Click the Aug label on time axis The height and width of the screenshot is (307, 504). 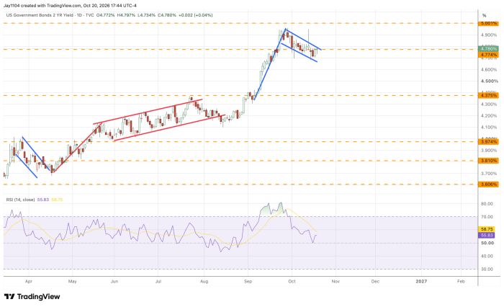204,282
